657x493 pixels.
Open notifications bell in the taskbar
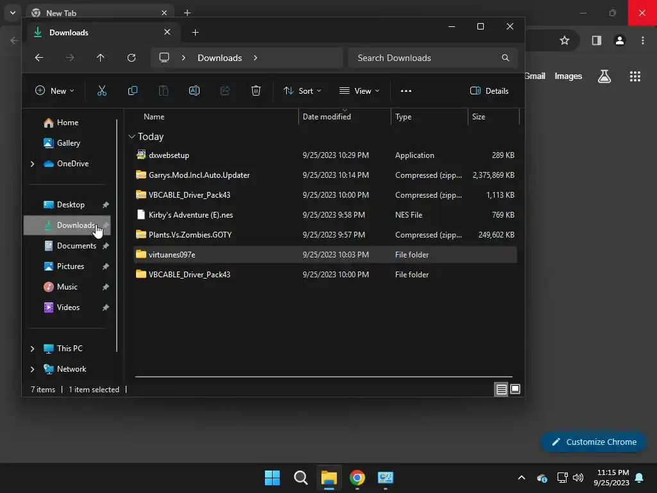640,478
